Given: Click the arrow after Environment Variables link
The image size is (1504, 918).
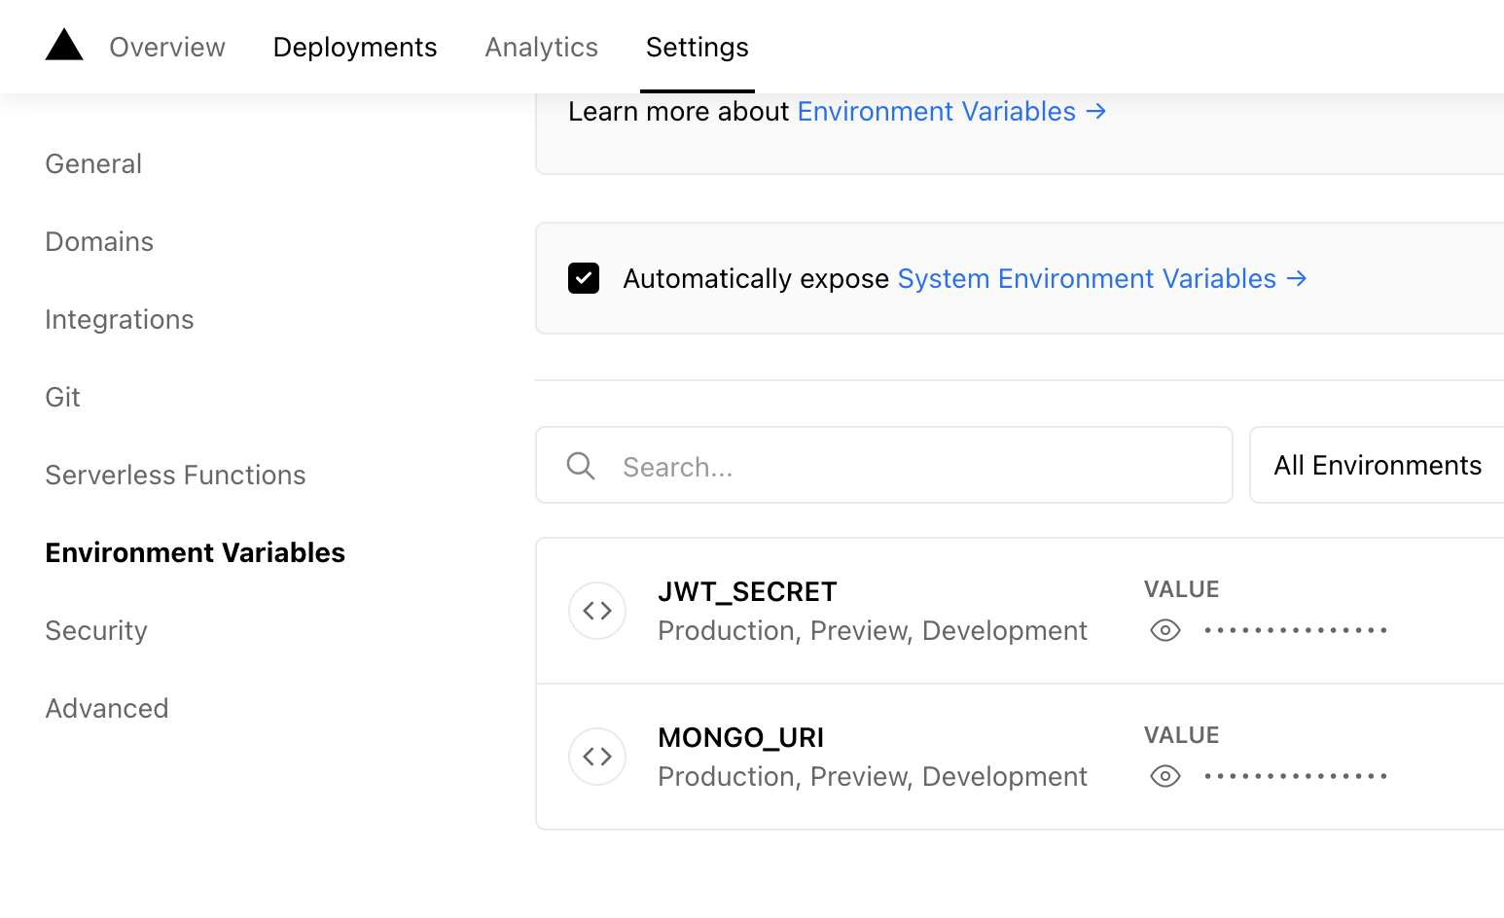Looking at the screenshot, I should (1096, 111).
